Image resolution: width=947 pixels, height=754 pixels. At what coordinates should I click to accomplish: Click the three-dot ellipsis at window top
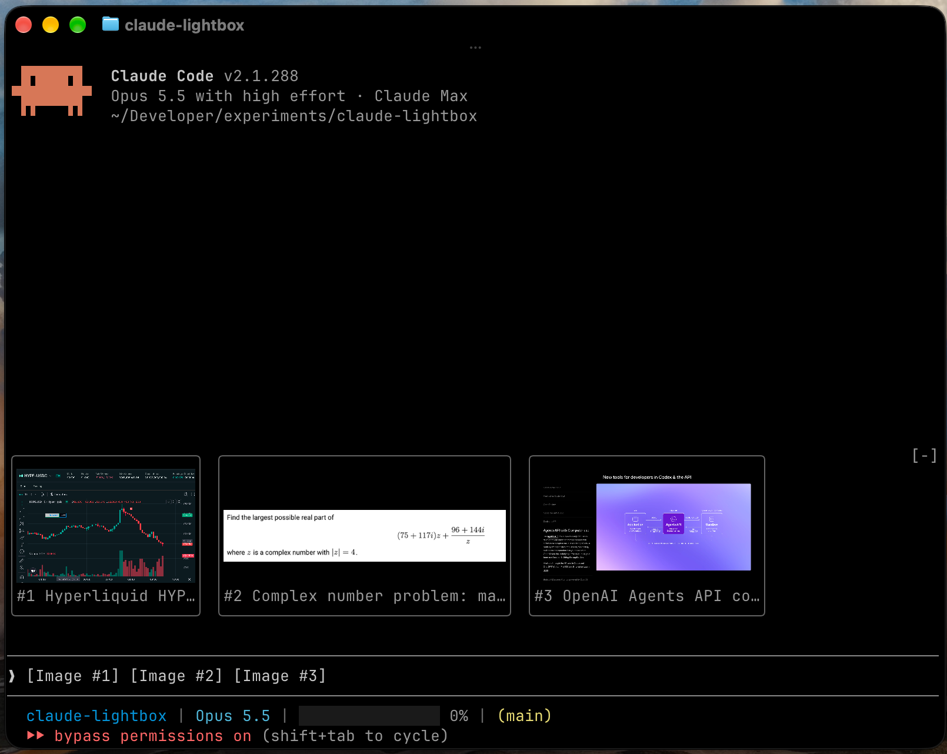click(475, 48)
